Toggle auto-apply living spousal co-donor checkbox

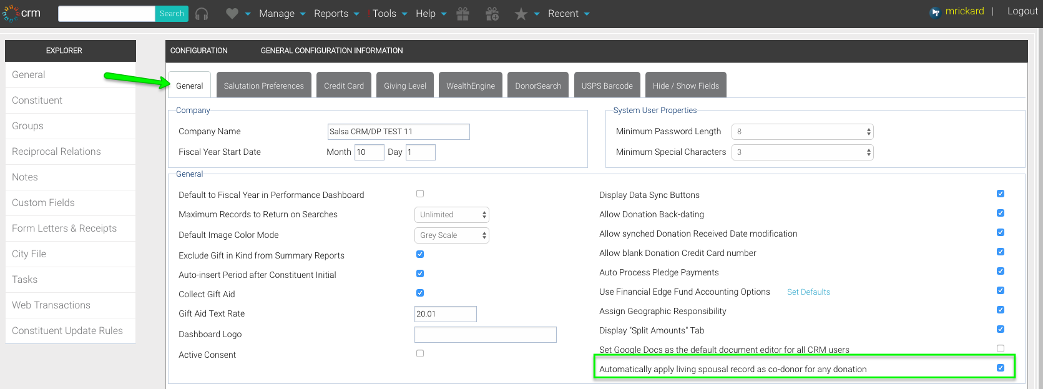[x=1001, y=368]
